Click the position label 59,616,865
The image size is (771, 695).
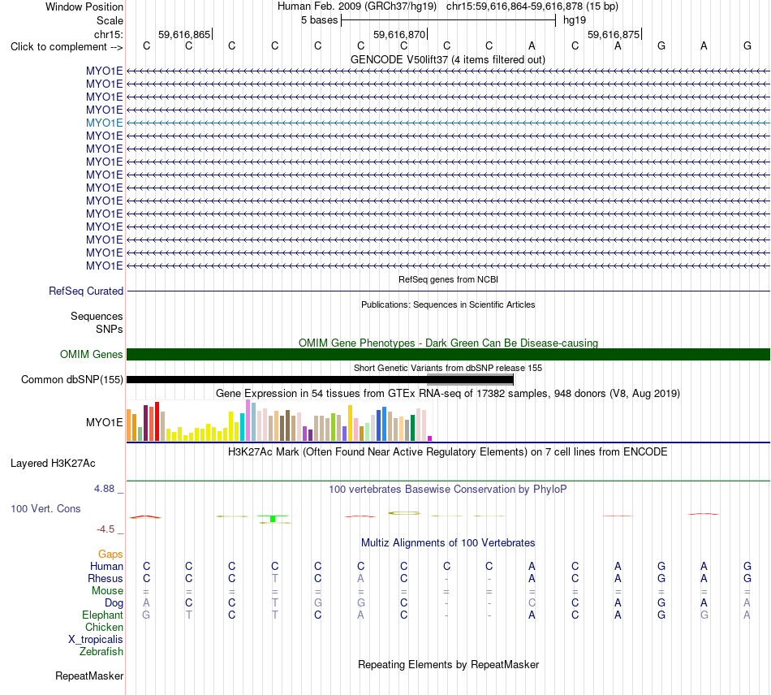point(184,34)
